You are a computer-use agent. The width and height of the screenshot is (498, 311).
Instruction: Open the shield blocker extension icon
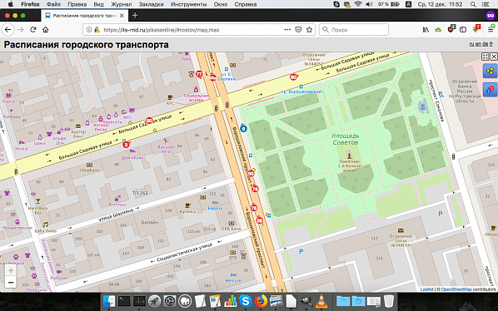(x=451, y=29)
